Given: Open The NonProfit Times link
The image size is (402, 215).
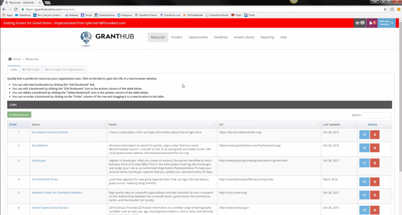Looking at the screenshot, I should click(x=45, y=179).
